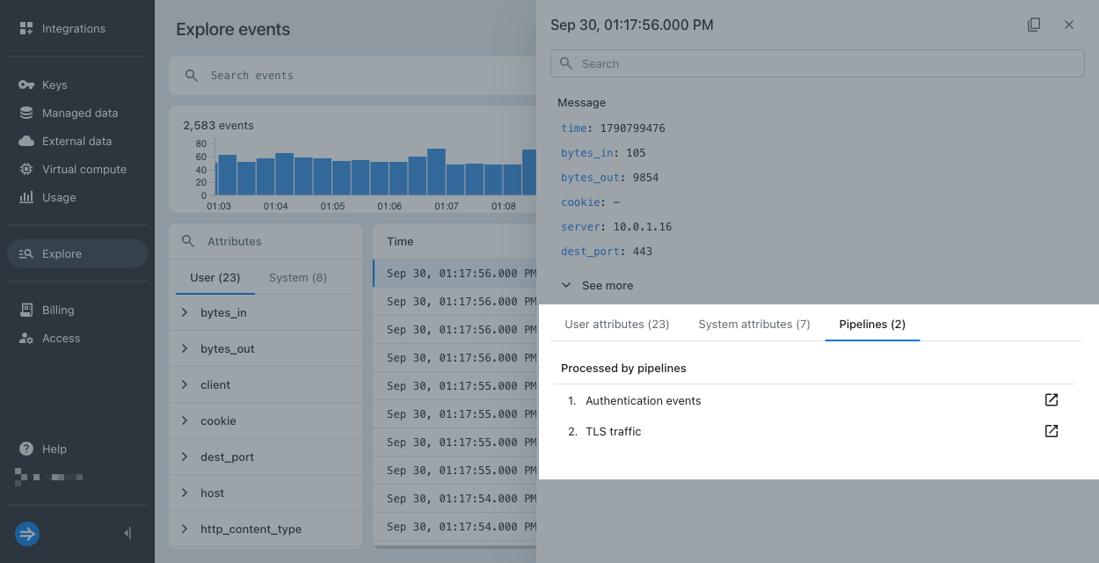Click the Attributes search icon

point(188,241)
